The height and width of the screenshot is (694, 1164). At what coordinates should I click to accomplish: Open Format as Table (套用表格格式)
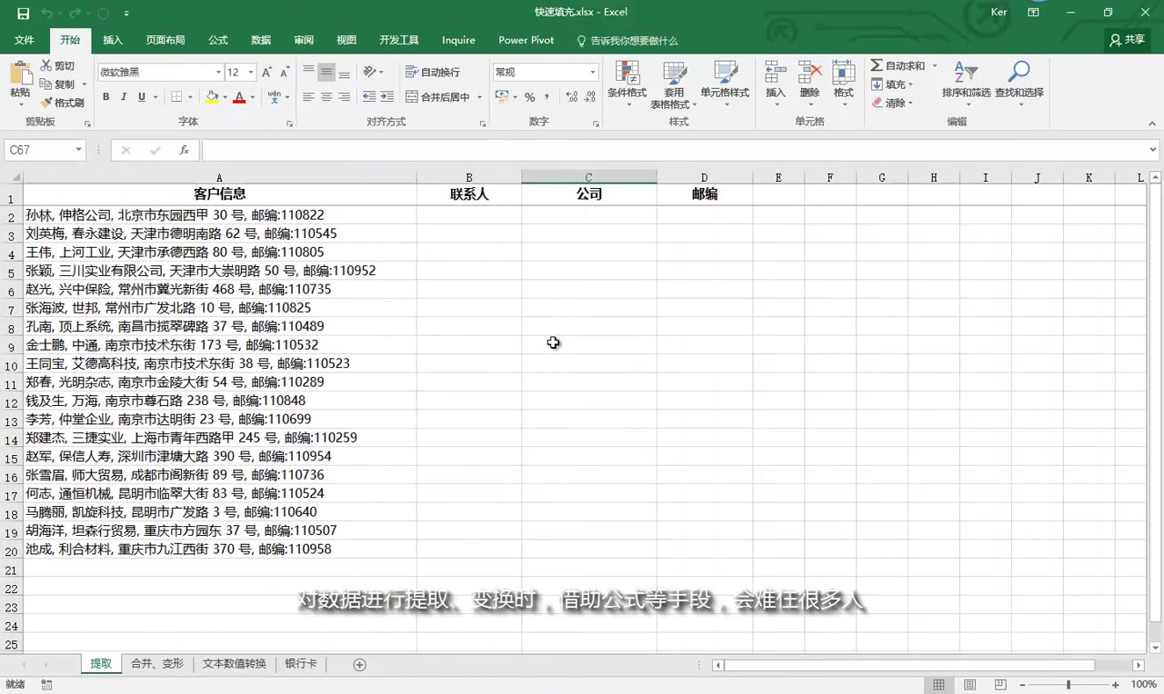click(x=674, y=84)
